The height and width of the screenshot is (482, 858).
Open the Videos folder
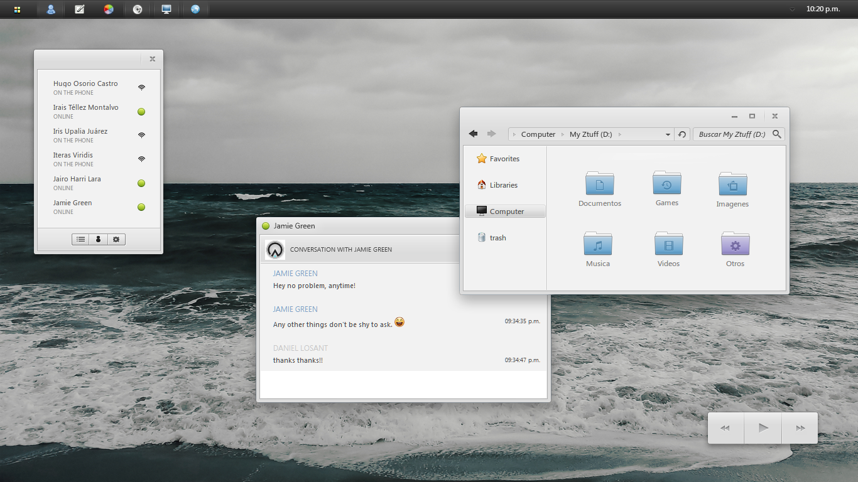click(668, 249)
